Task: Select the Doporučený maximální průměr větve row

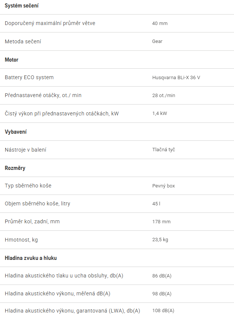Action: tap(117, 23)
